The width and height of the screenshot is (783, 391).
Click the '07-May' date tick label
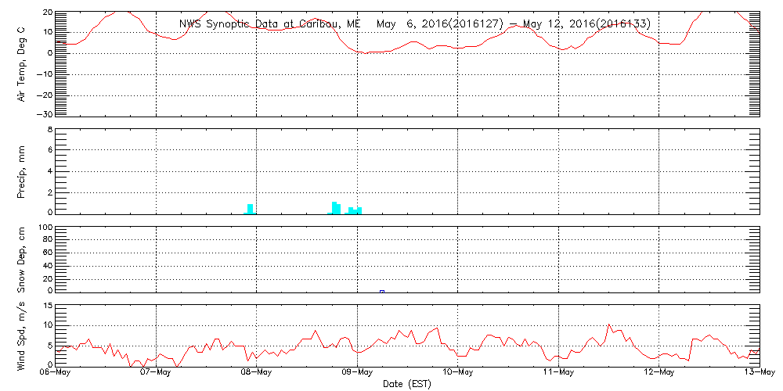pos(157,374)
